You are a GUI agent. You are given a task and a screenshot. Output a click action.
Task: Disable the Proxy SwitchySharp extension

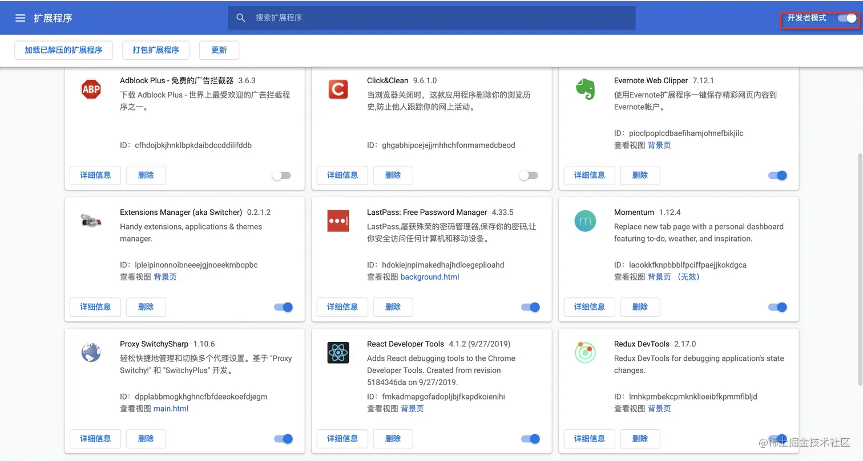(x=284, y=439)
